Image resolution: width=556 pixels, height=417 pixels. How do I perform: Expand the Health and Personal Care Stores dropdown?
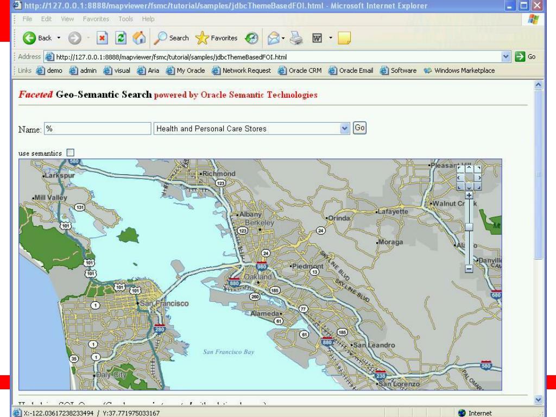pos(344,128)
